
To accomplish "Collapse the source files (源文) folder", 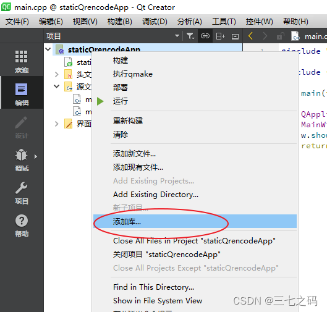I will 56,86.
